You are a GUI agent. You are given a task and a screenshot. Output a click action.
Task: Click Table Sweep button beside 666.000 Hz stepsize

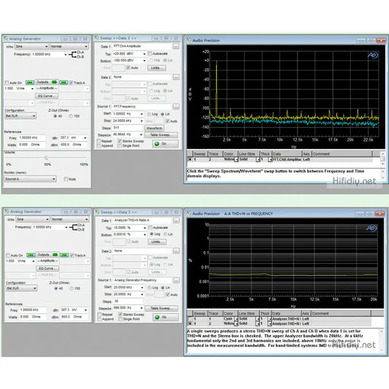161,308
